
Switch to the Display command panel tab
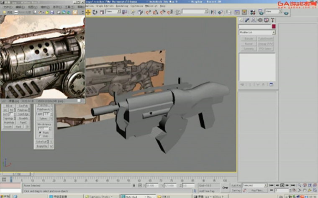tap(266, 20)
